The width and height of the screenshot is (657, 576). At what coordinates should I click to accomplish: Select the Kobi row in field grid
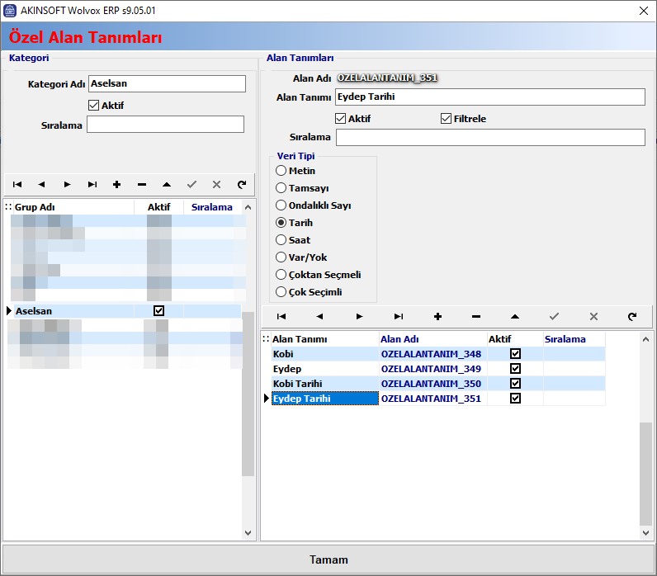pyautogui.click(x=322, y=354)
